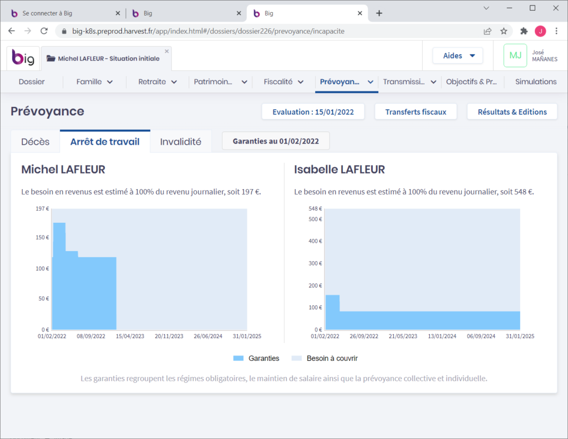The image size is (568, 439).
Task: Bookmark this page with star icon
Action: click(x=504, y=31)
